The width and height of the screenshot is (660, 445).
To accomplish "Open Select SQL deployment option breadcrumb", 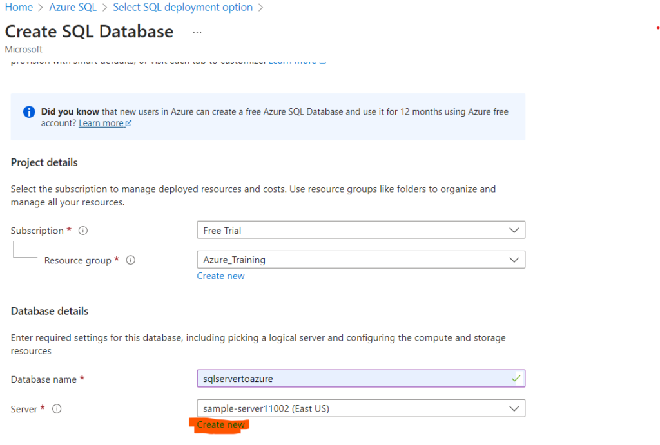I will 182,7.
